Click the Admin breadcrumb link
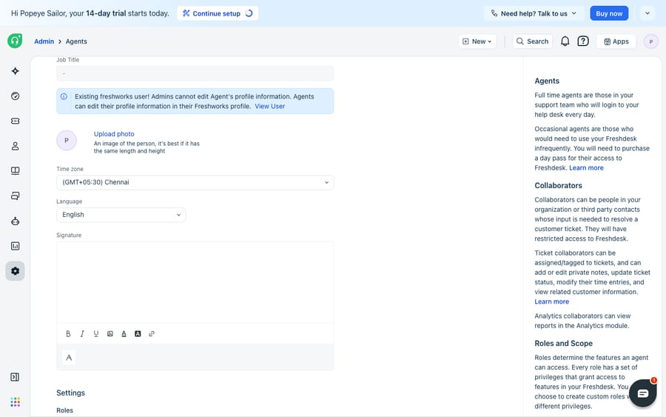The image size is (666, 417). [44, 41]
